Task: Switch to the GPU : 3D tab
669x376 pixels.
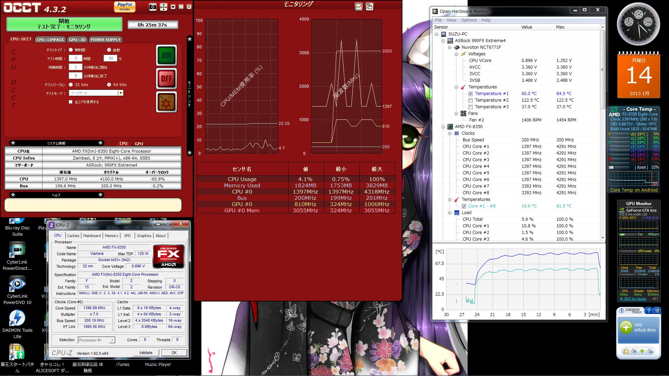Action: (77, 40)
